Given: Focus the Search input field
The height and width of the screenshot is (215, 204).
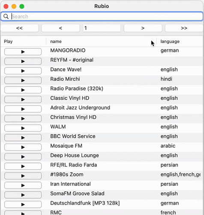Looking at the screenshot, I should pos(102,16).
